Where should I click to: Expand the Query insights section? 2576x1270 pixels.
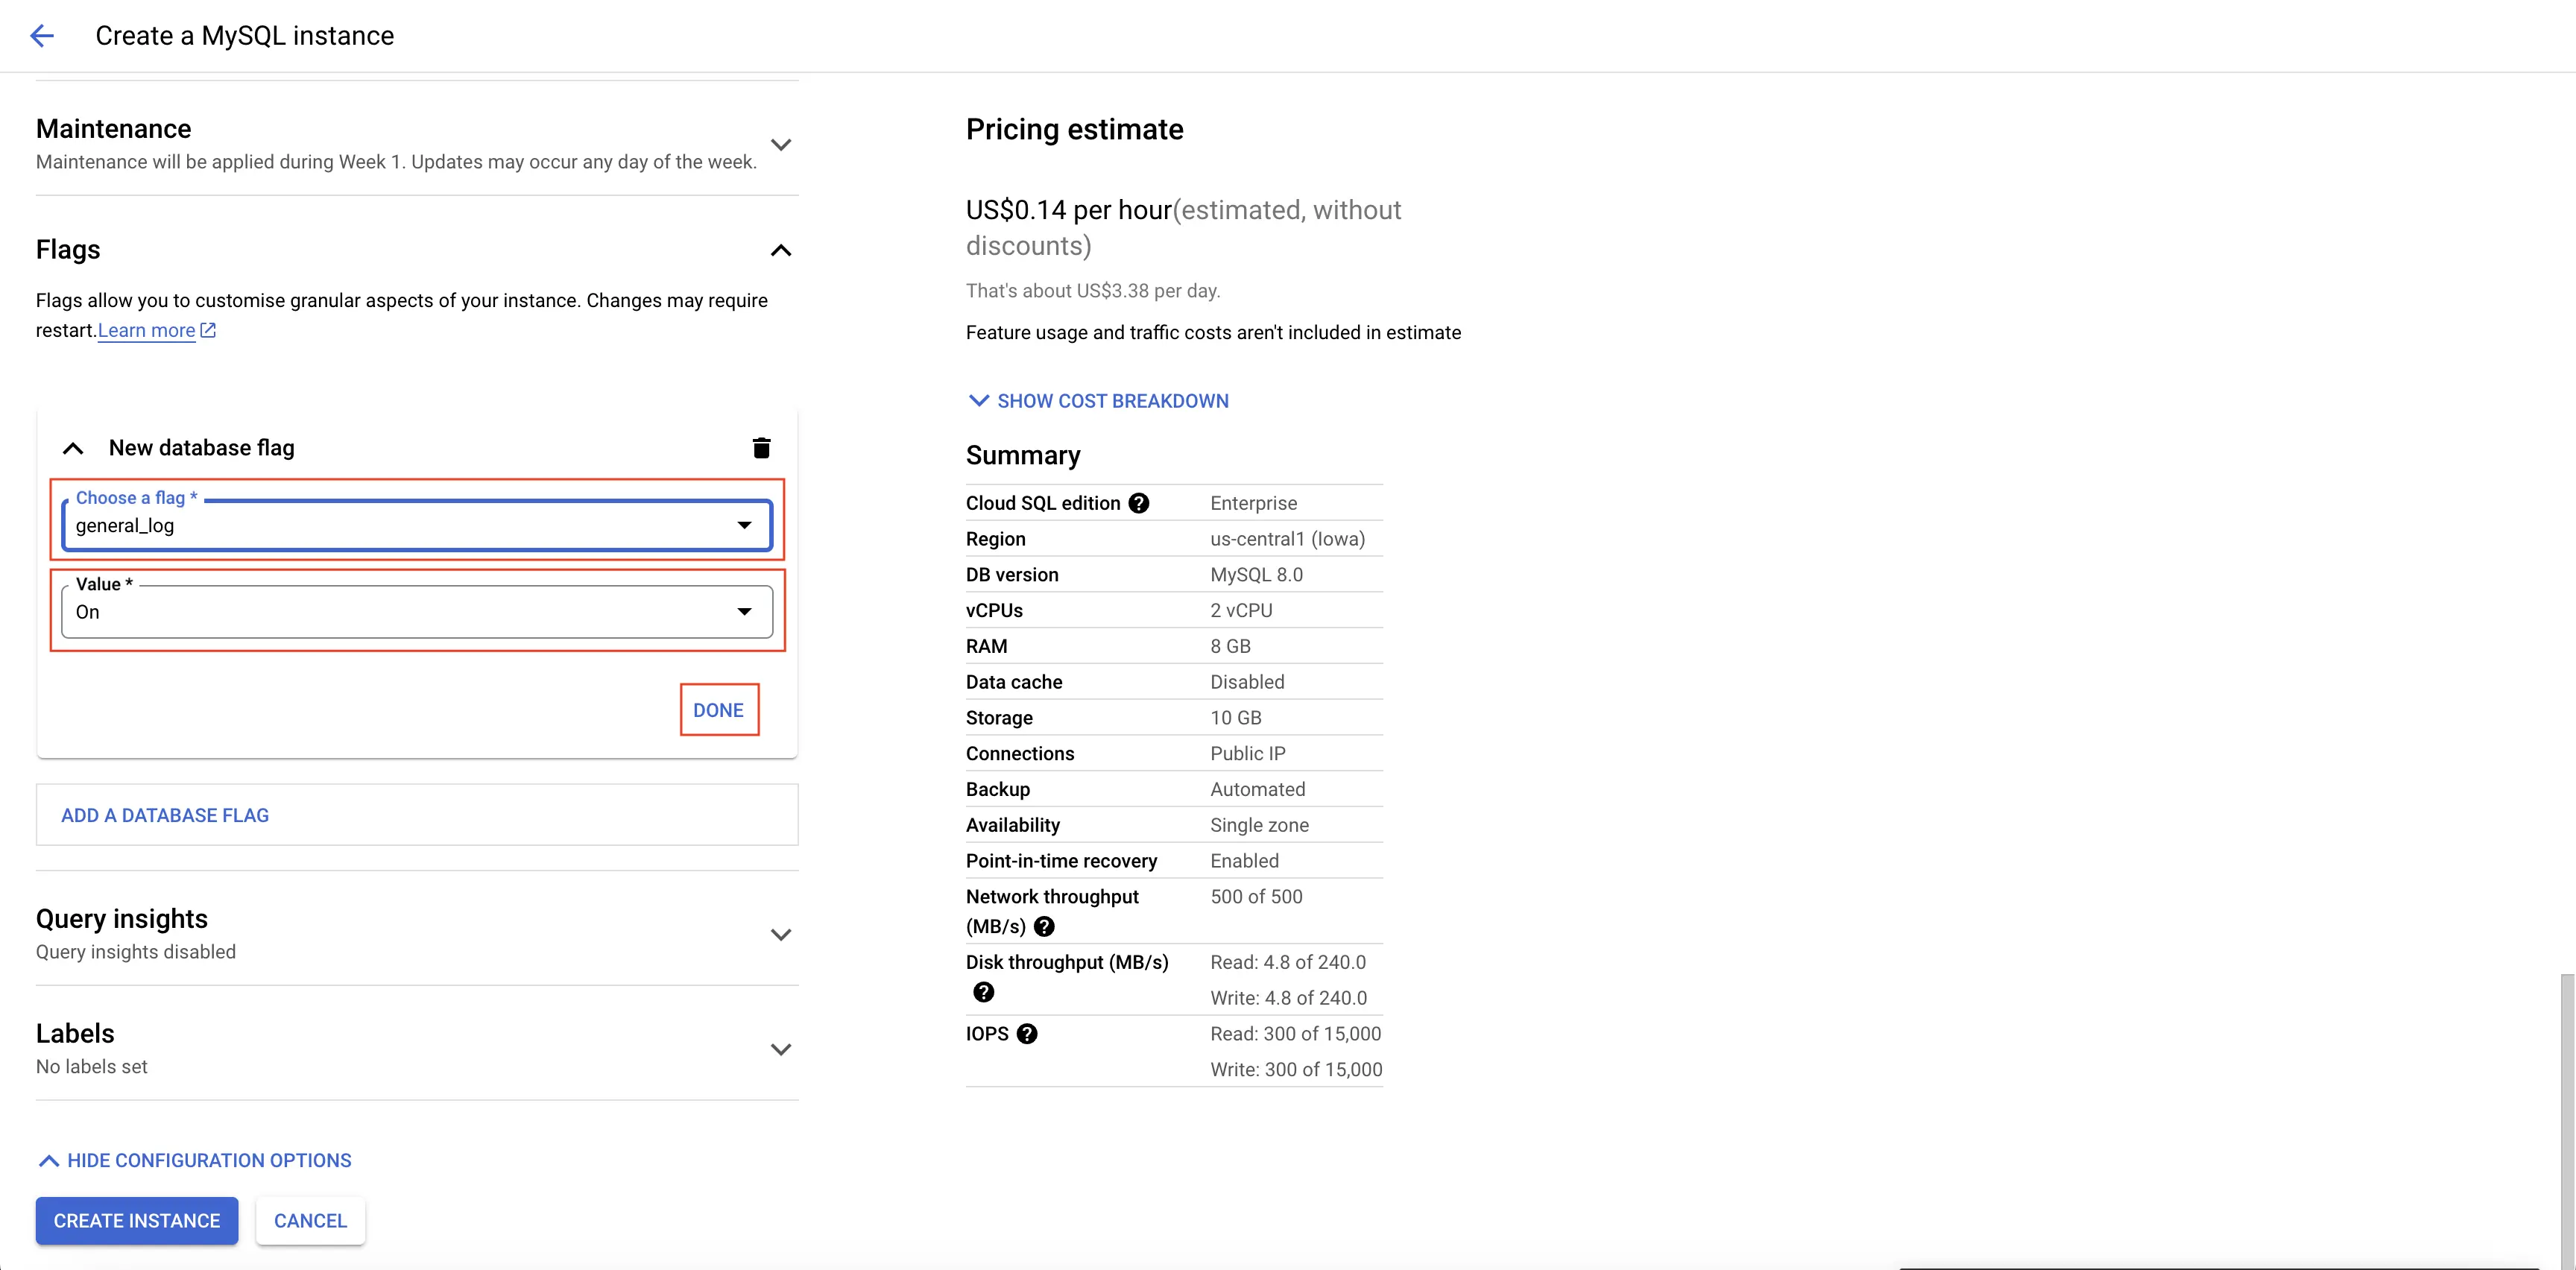[781, 935]
